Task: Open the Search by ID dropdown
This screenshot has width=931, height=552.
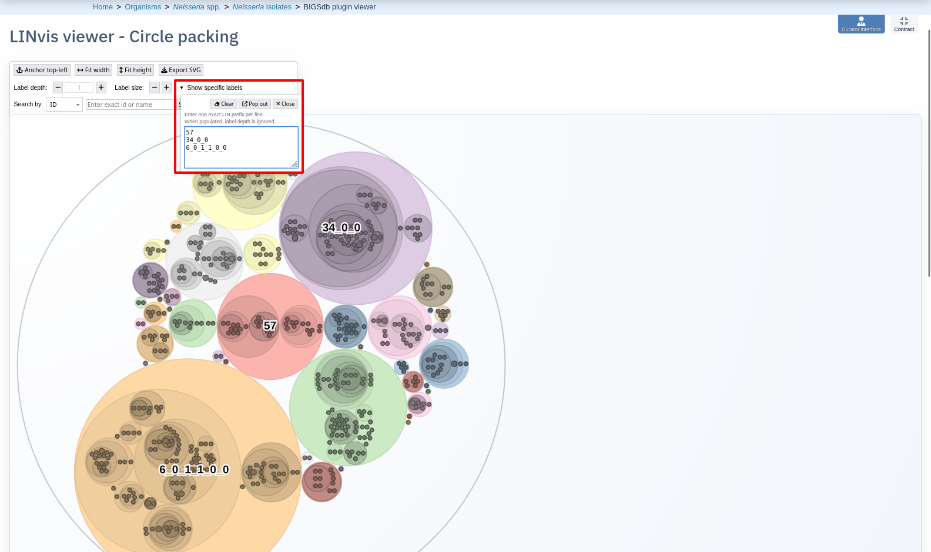Action: coord(64,105)
